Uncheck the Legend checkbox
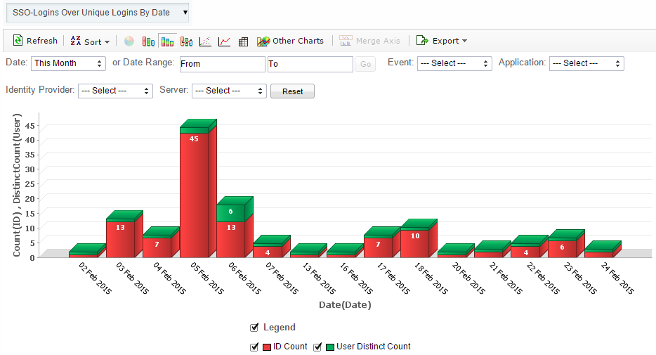Viewport: 656px width, 355px height. click(x=254, y=327)
